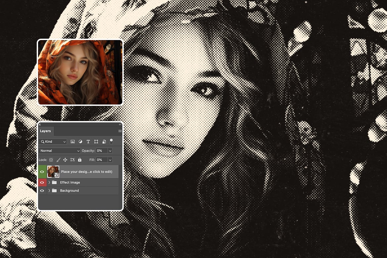Click the Lock label

(43, 160)
